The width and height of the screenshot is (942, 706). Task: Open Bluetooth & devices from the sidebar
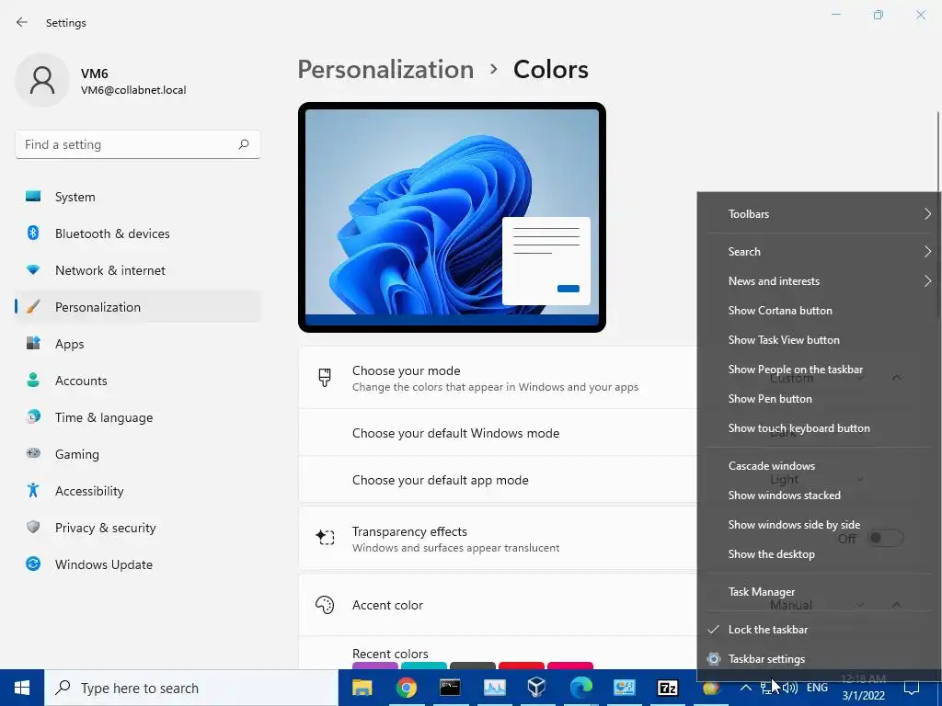(112, 233)
